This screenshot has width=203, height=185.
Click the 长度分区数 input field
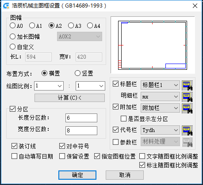[81, 118]
